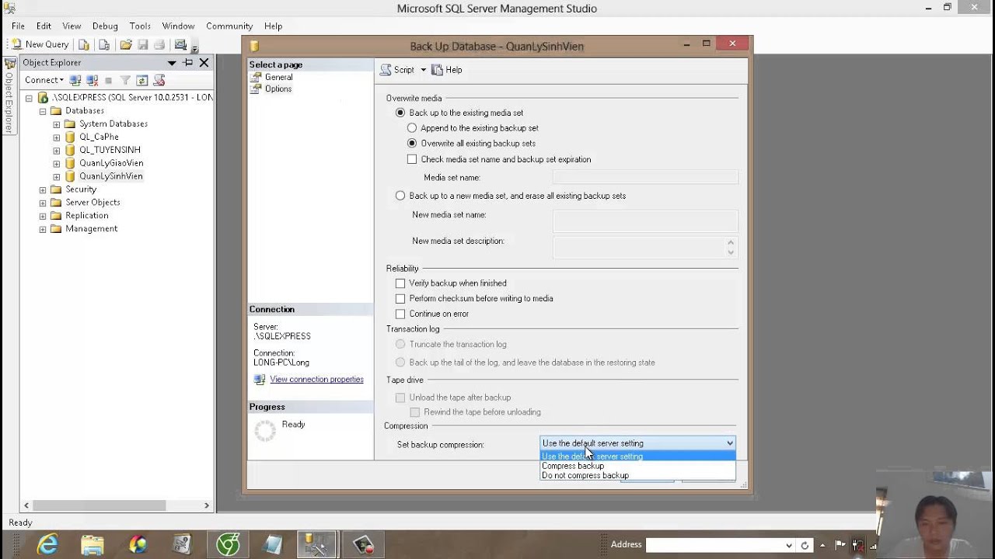Click the pin (auto hide) icon of Object Explorer
The image size is (995, 559).
188,62
